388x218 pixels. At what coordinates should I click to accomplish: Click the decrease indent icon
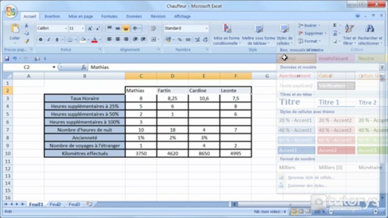click(135, 39)
